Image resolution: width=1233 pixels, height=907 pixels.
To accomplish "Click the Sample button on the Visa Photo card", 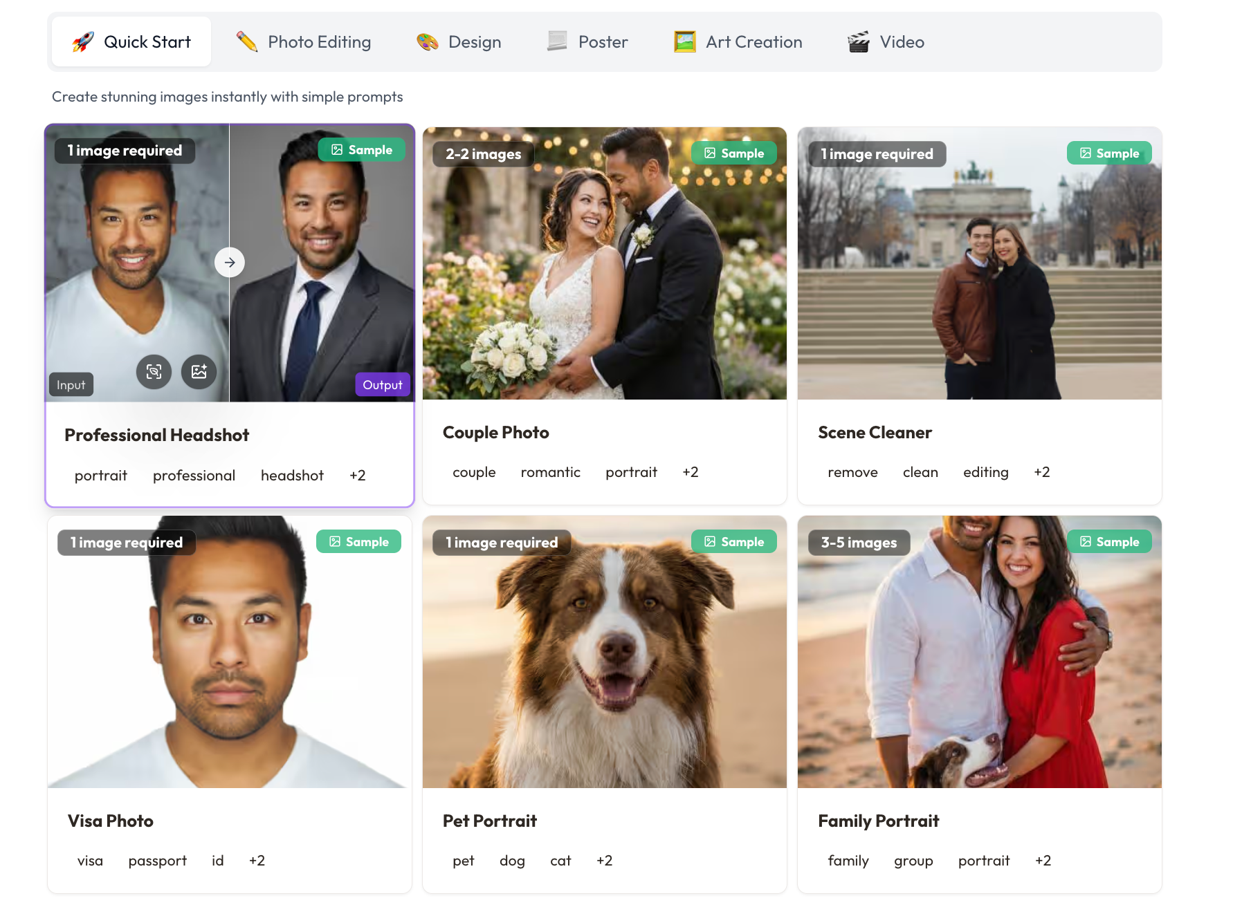I will (x=358, y=541).
